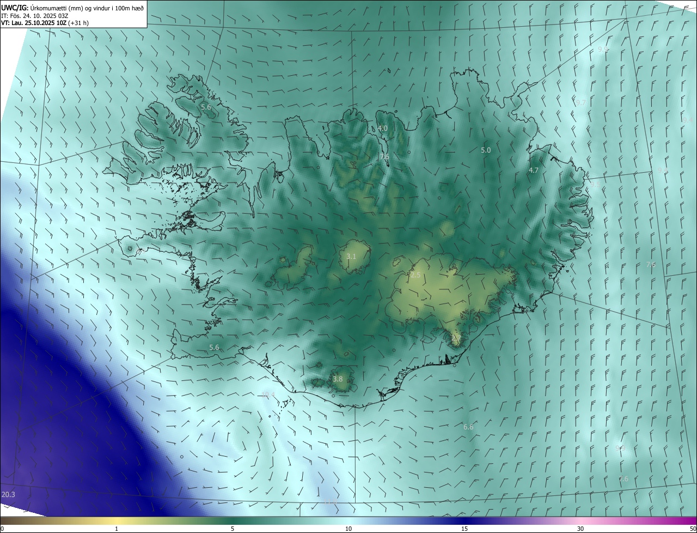Click the 20.3 value in the dark blue area

8,494
